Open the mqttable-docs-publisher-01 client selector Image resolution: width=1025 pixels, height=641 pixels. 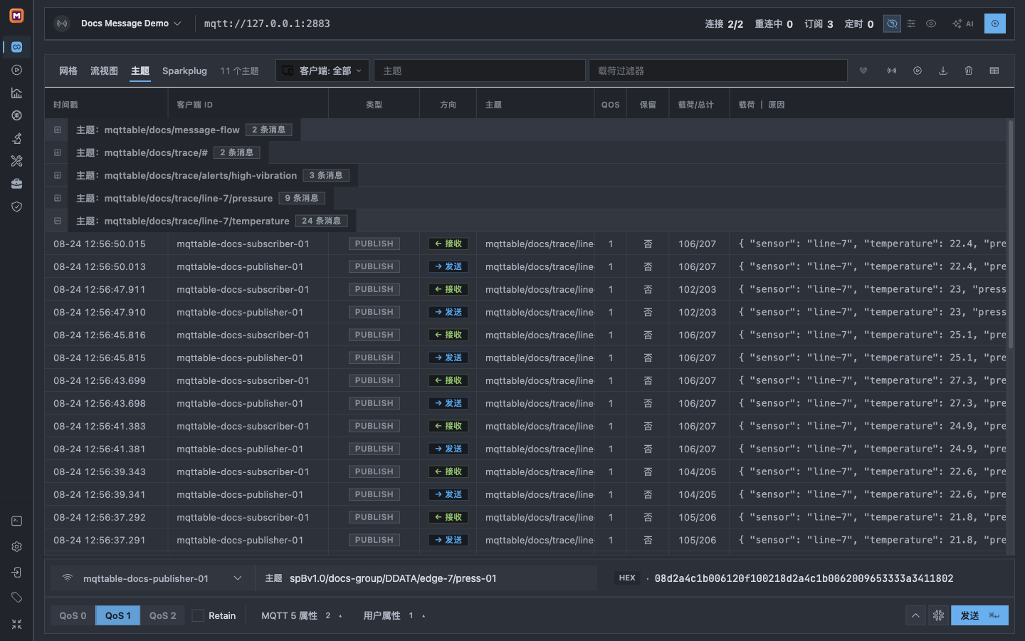point(152,578)
